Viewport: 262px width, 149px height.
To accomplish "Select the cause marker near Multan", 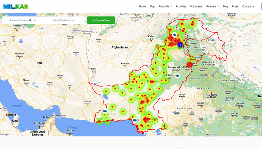I will tap(177, 76).
